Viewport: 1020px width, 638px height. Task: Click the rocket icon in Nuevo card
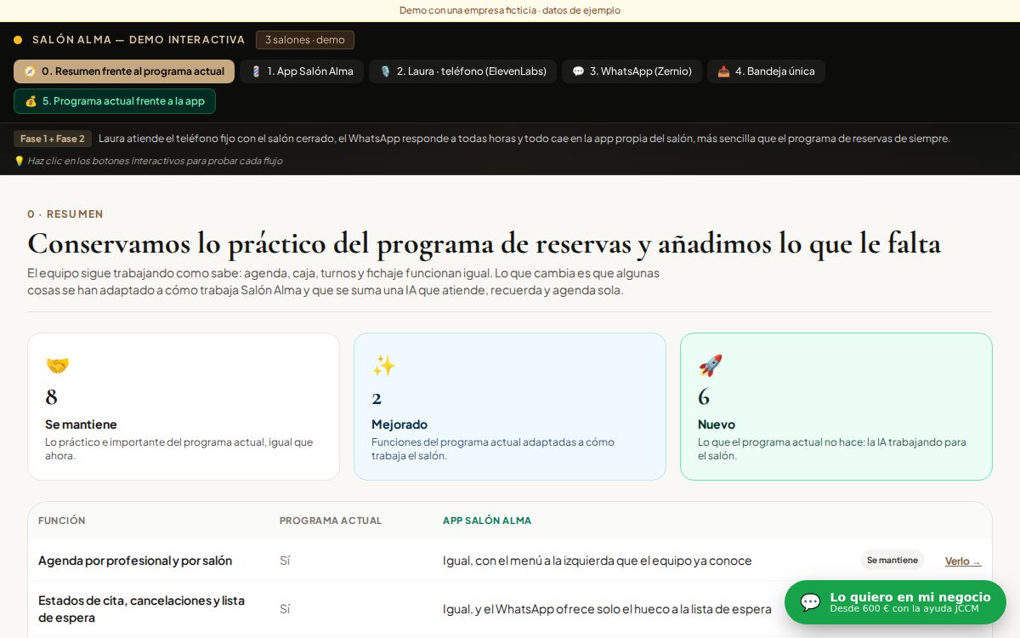[710, 366]
